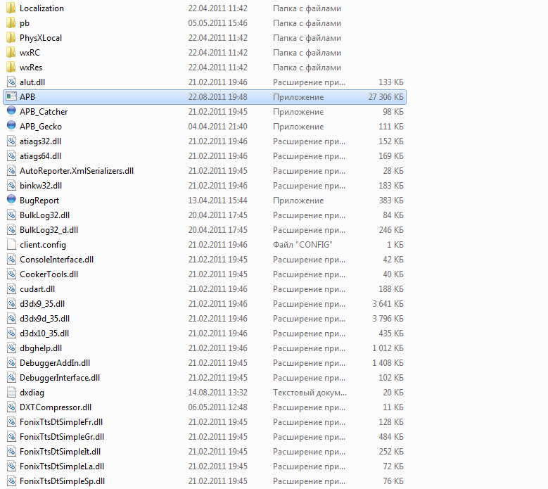The image size is (548, 489).
Task: Select the PhysXLocal folder icon
Action: (11, 38)
